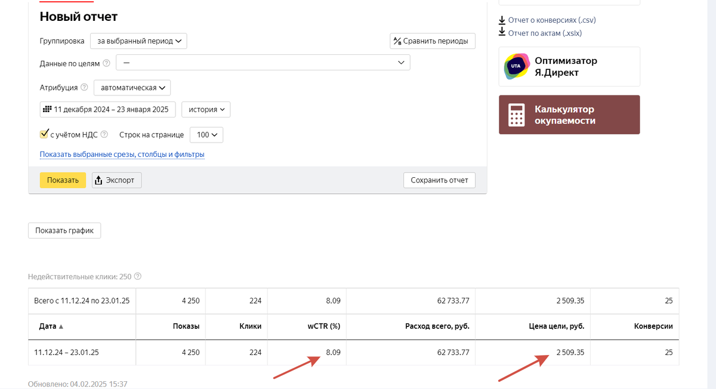Expand the Атрибуция dropdown showing автоматическая
The image size is (716, 389).
tap(132, 87)
